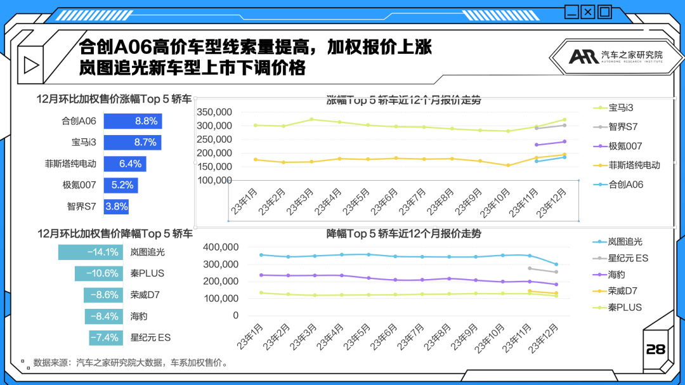The width and height of the screenshot is (685, 385).
Task: Click the 涨幅Top 5 轿车近12个月报价走势 chart title
Action: [404, 100]
